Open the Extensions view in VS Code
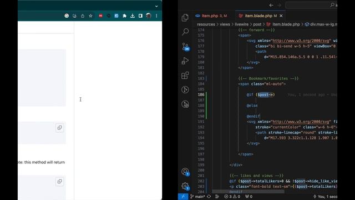This screenshot has width=355, height=200. coord(185,76)
